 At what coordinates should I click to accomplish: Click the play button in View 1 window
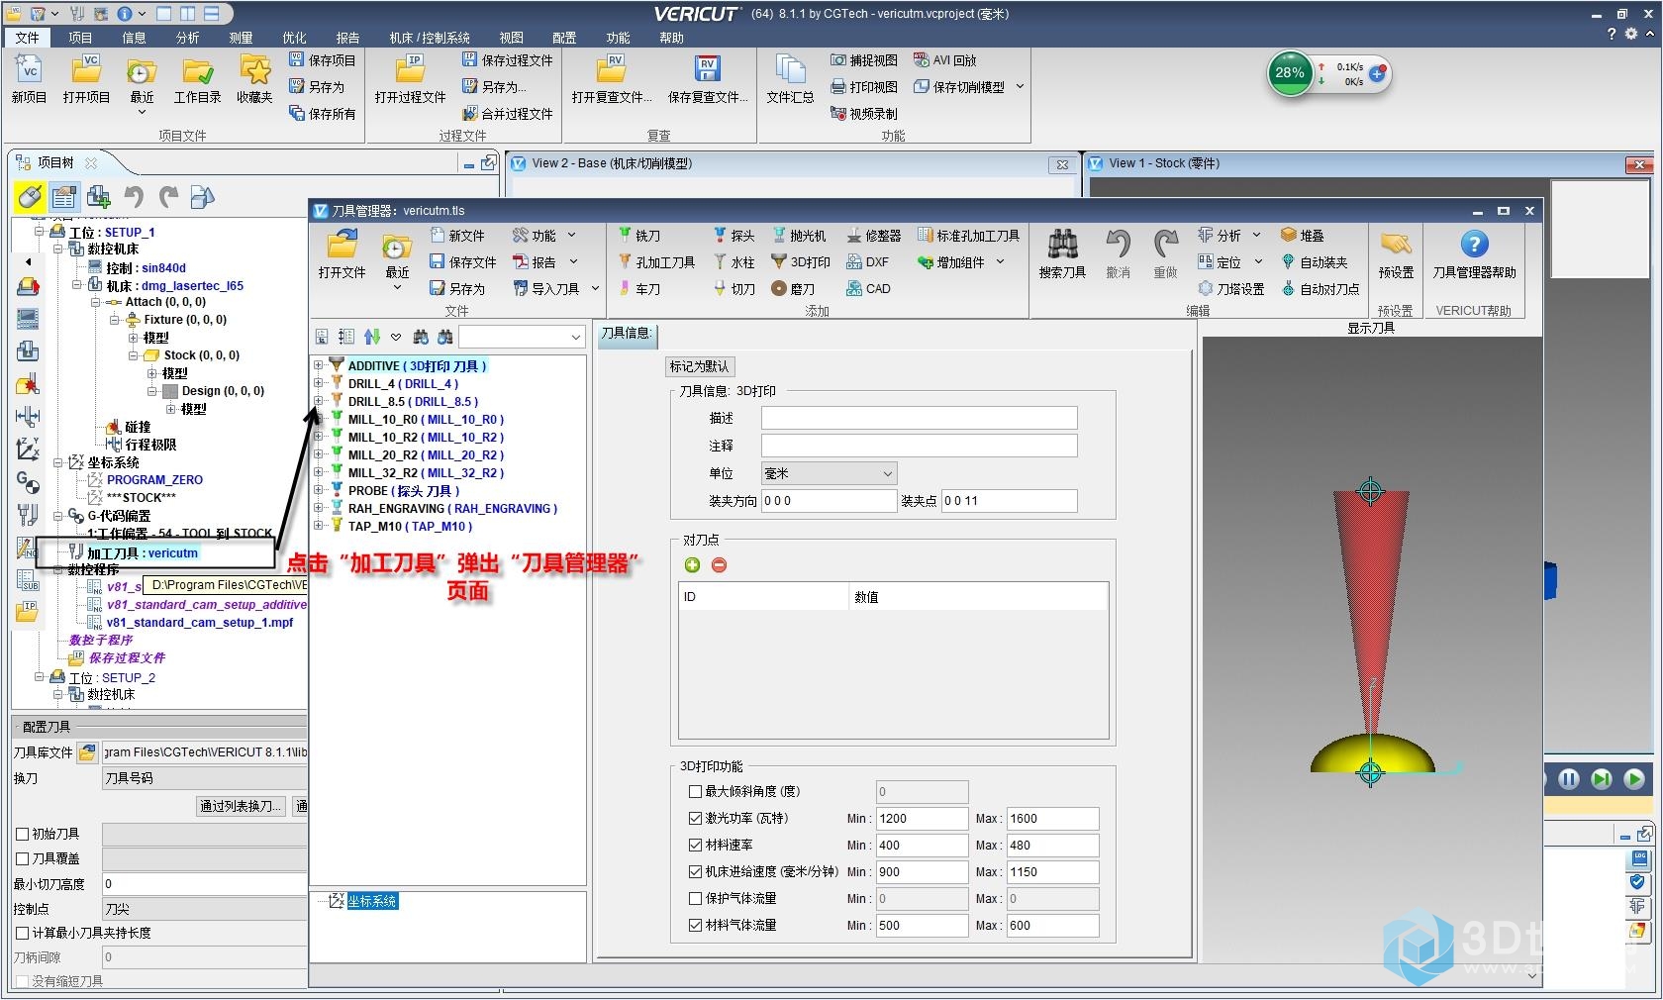[x=1634, y=779]
